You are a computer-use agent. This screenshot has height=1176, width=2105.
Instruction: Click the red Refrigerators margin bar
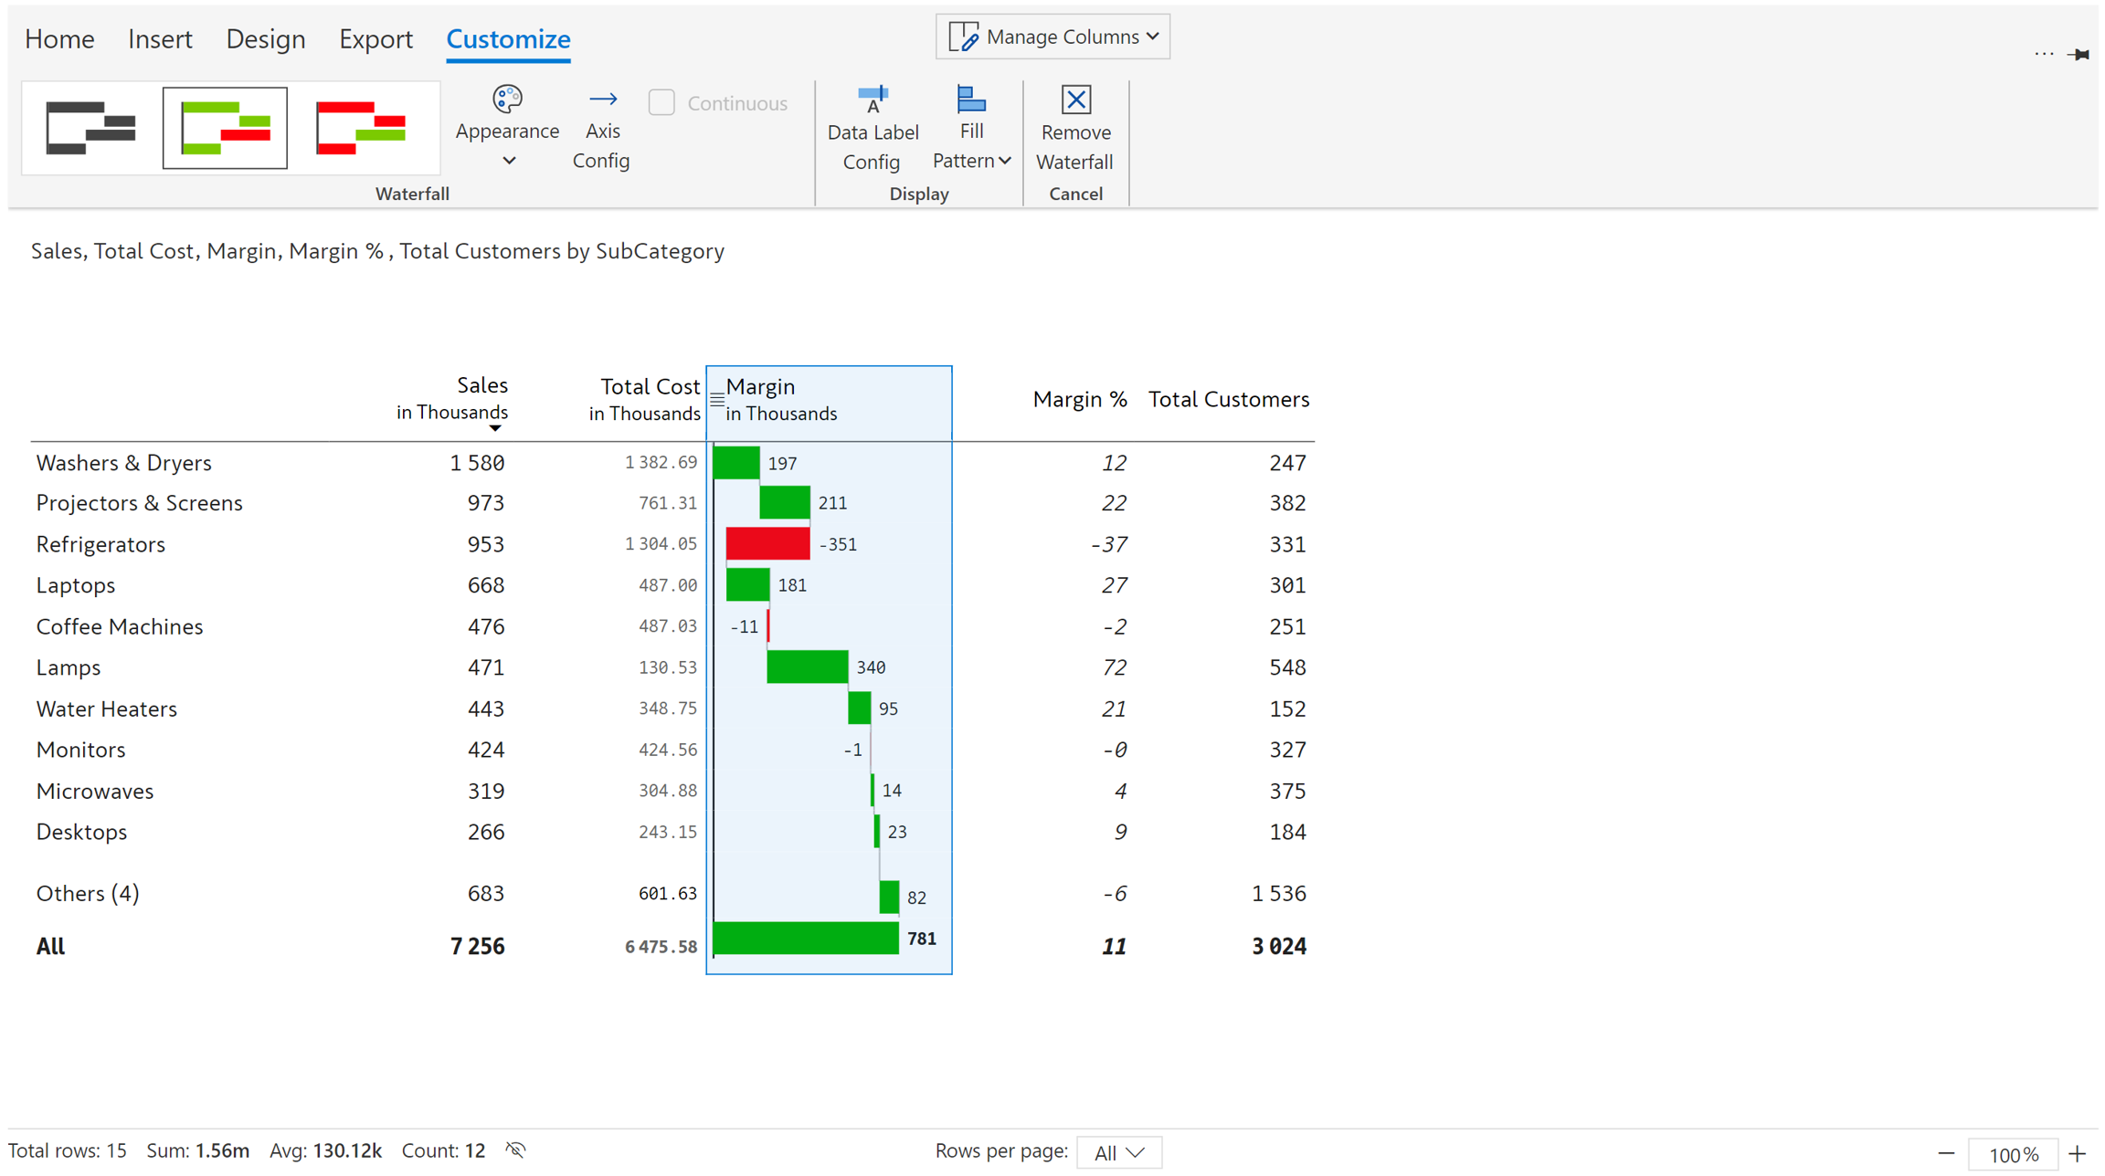(767, 544)
